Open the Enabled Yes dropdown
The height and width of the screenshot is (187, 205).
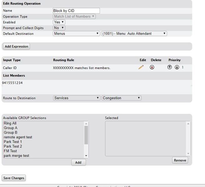tap(59, 22)
